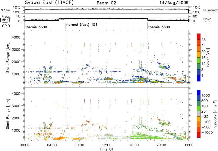218x151 pixels.
Task: Click the 'themis 3300' label starting at 00:00
Action: (x=36, y=27)
